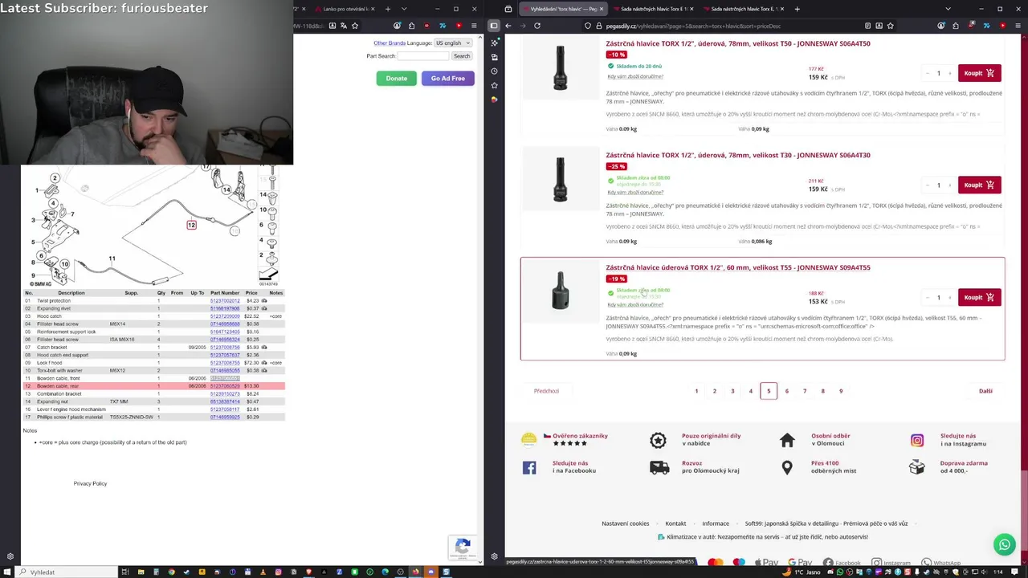Go to results page 6

coord(786,391)
